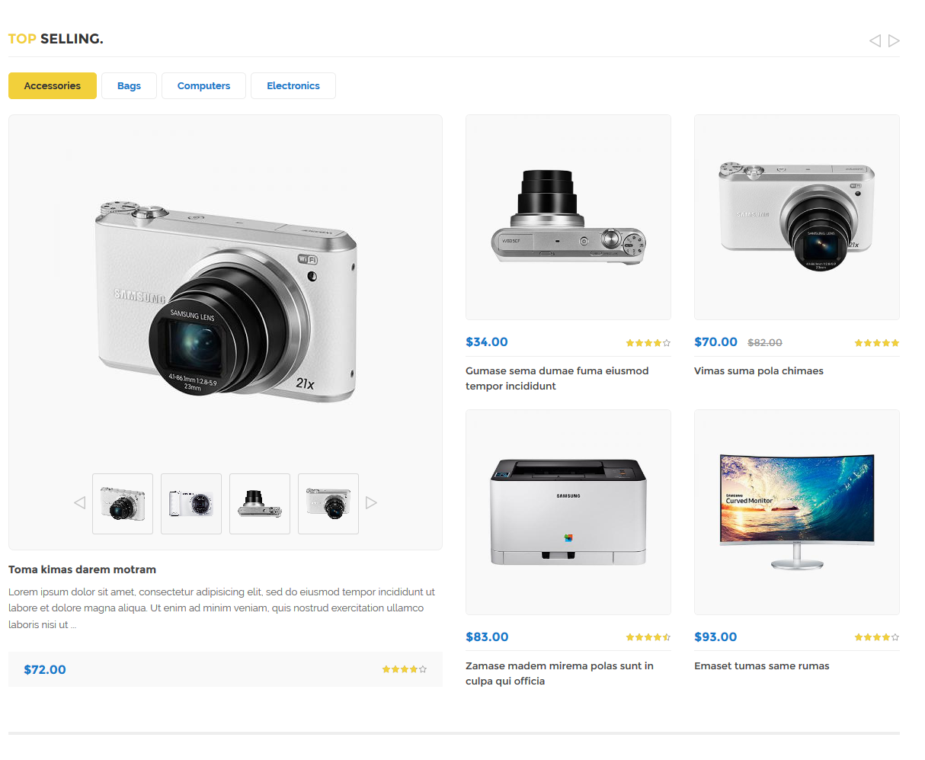Image resolution: width=925 pixels, height=760 pixels.
Task: Open Vimas suma pola chimaes link
Action: tap(759, 371)
